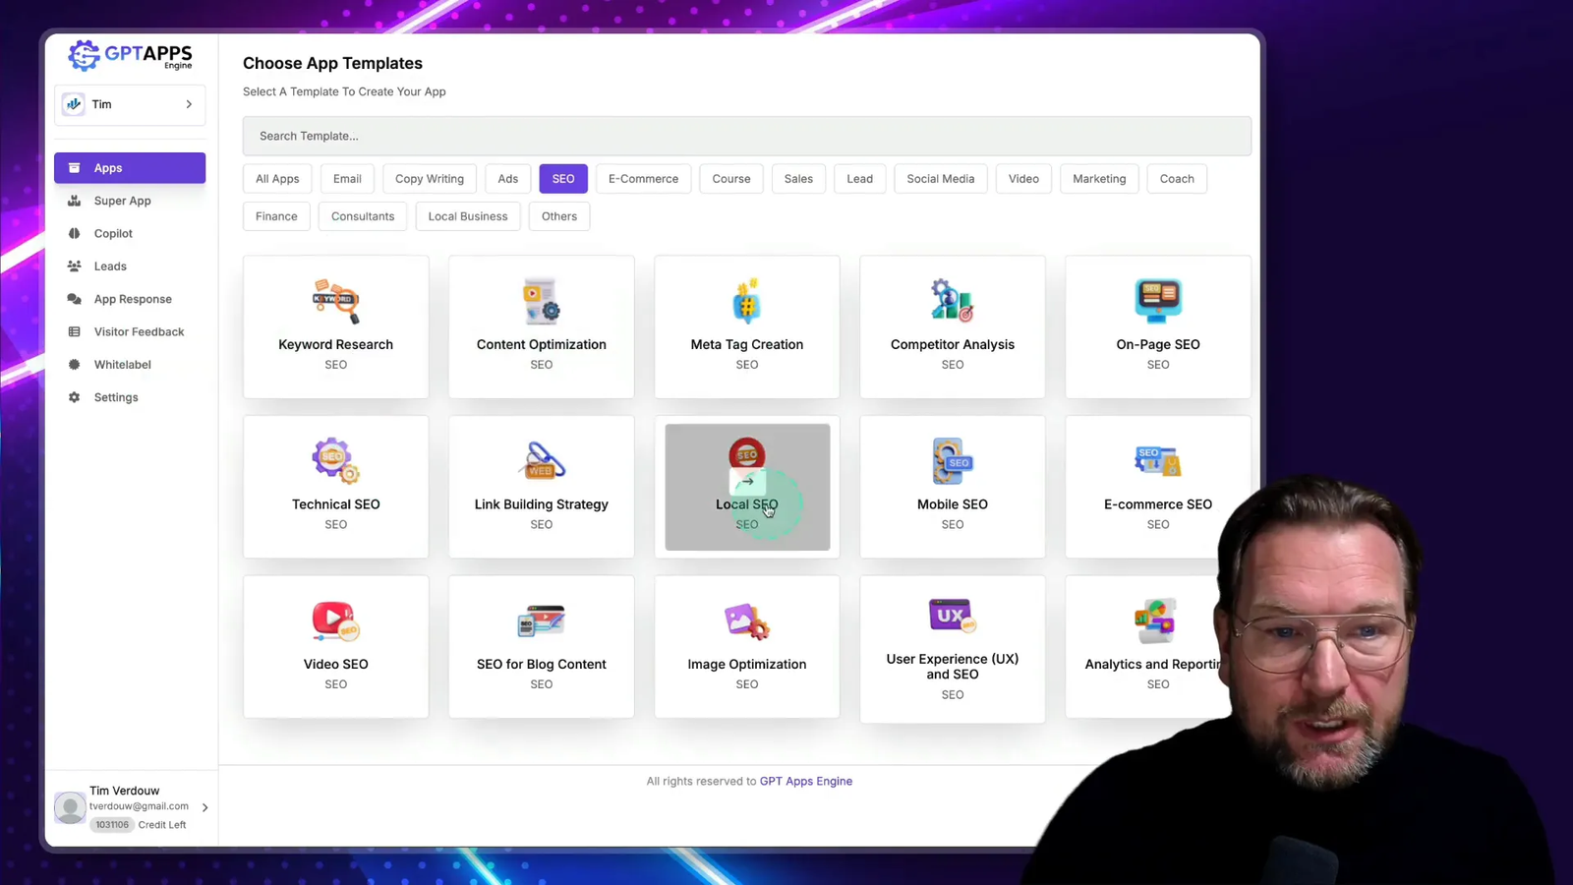
Task: Open the Leads sidebar menu item
Action: [130, 266]
